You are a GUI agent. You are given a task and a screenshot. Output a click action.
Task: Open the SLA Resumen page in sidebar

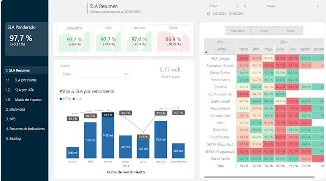26,70
